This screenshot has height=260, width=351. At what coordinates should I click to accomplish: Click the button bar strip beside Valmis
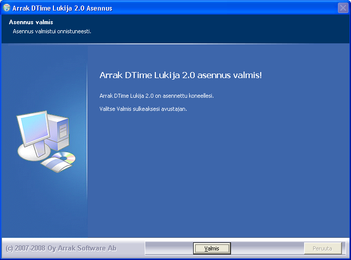pos(267,248)
